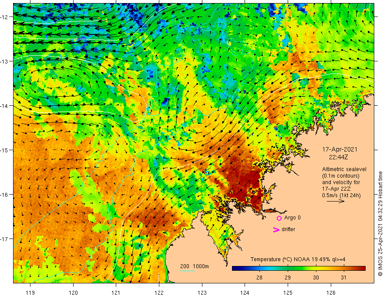Click the magenta Argo 0 circle marker
The width and height of the screenshot is (383, 296).
[x=279, y=218]
